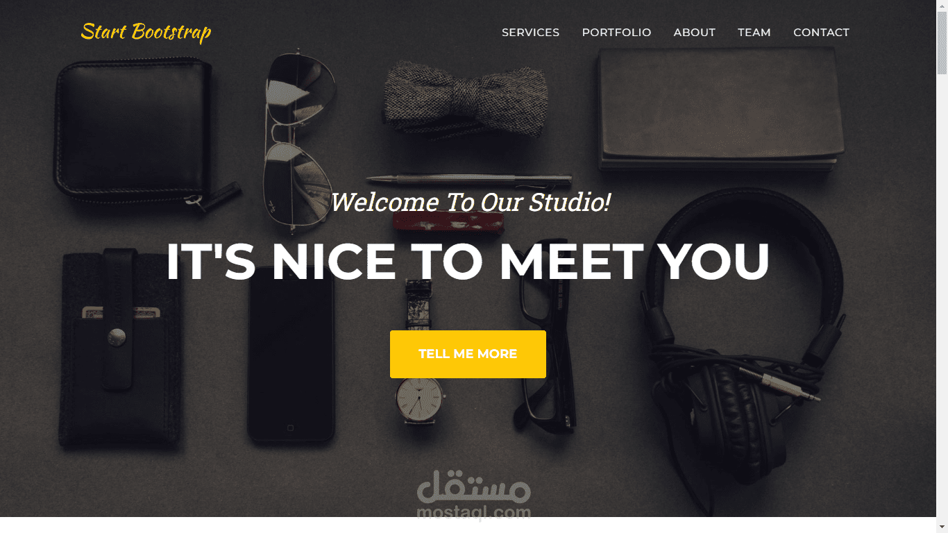Click the vertical scrollbar thumb
This screenshot has width=948, height=533.
[x=942, y=43]
